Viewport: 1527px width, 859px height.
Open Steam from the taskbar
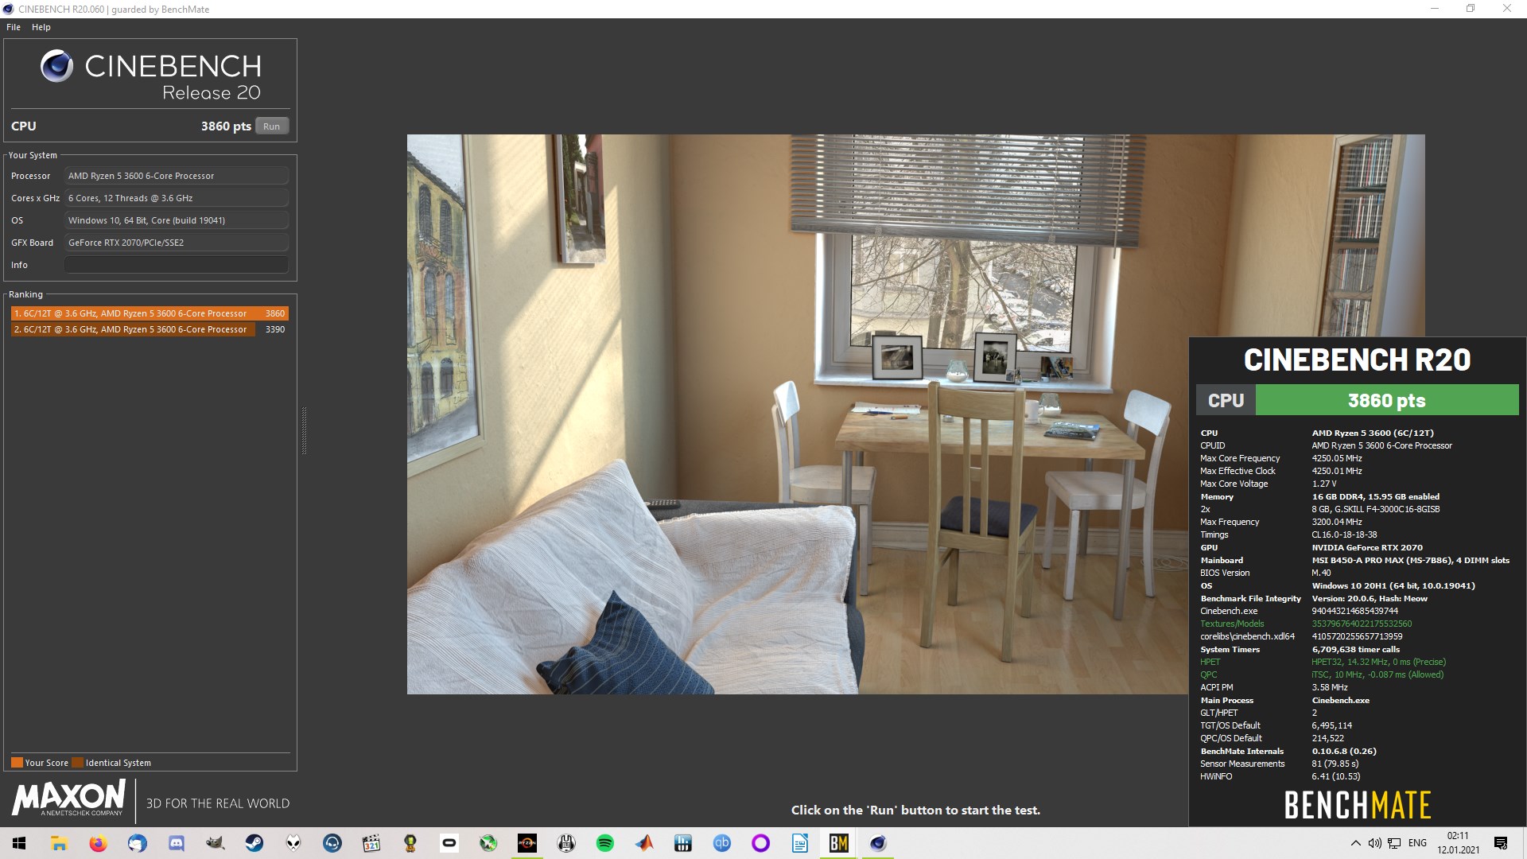tap(254, 843)
